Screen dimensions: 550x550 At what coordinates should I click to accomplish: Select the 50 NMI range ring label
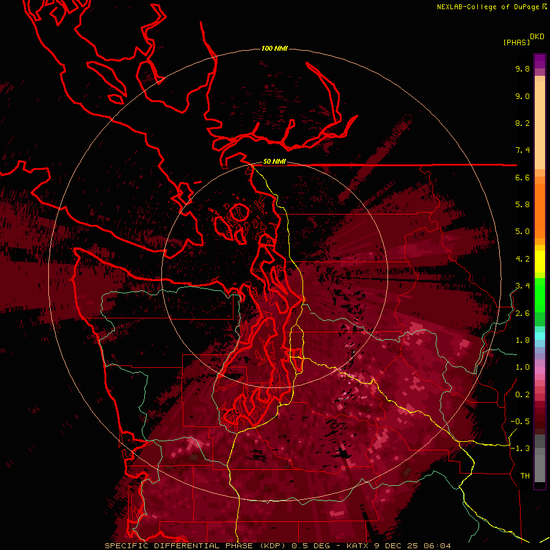[274, 162]
